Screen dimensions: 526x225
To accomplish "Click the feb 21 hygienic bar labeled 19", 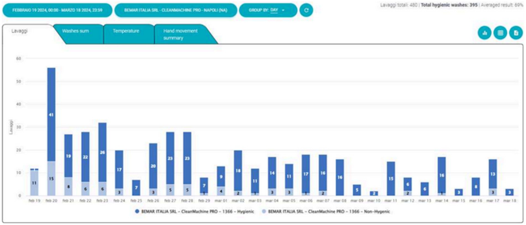I will pyautogui.click(x=68, y=156).
